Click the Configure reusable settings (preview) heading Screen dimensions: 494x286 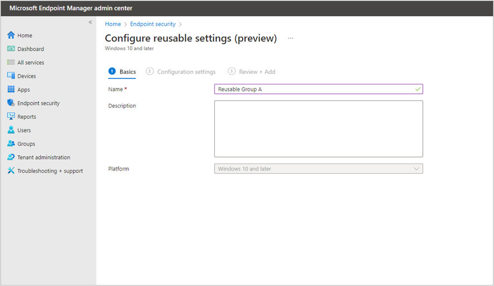click(x=191, y=38)
